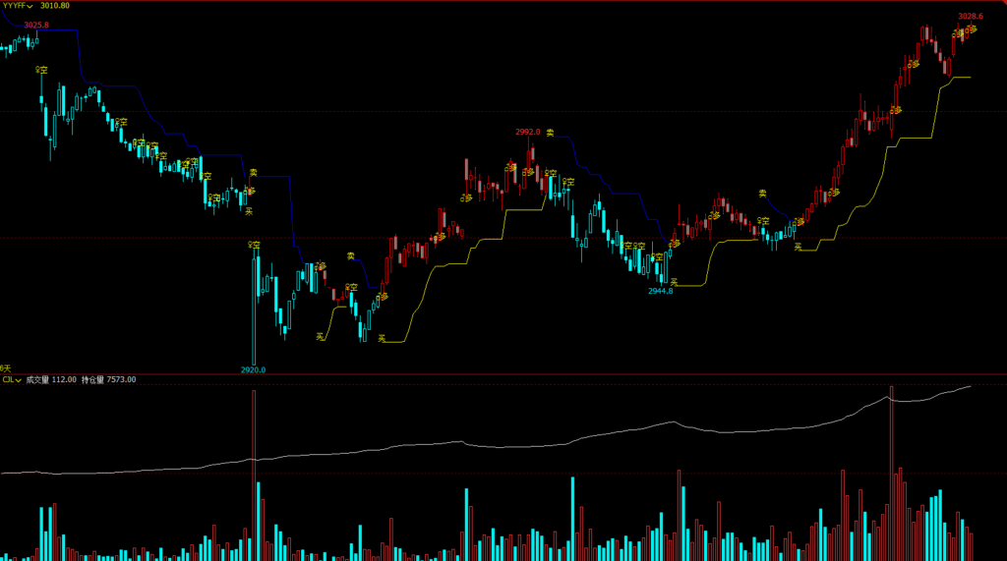Click the 空 signal atop the 2920.0 candle
The width and height of the screenshot is (1007, 561).
click(254, 245)
